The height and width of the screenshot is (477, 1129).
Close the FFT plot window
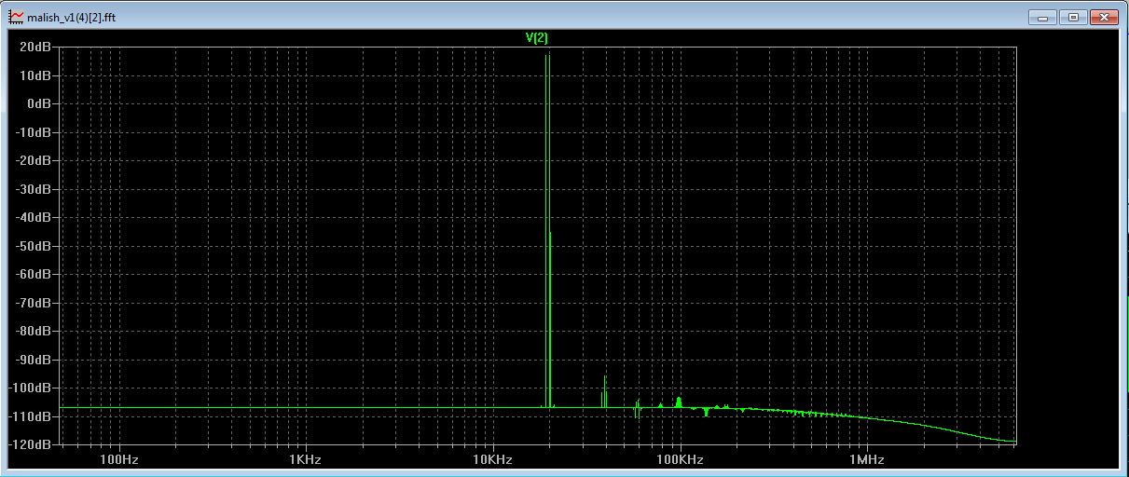point(1104,17)
